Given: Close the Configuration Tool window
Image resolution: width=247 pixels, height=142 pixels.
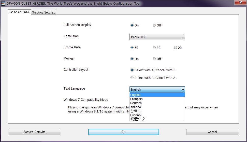Looking at the screenshot, I should click(241, 2).
